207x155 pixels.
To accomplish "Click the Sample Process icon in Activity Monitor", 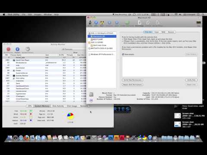I will point(28,49).
